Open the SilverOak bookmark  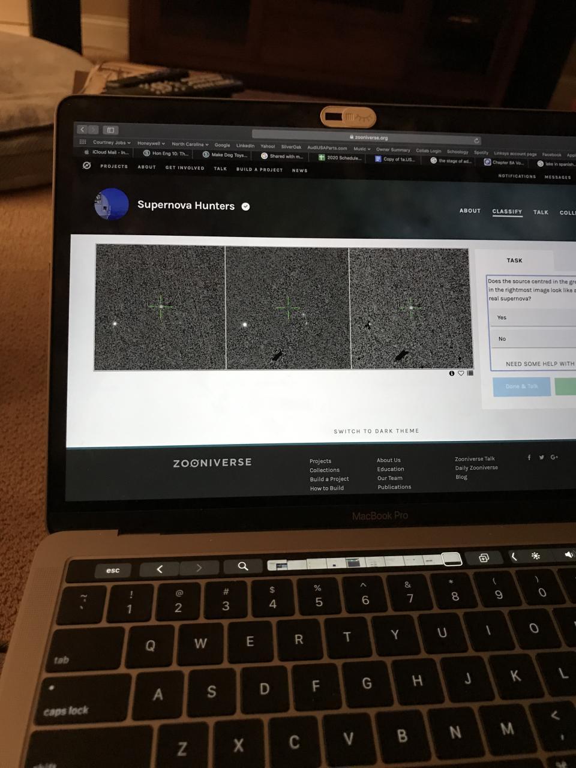[x=291, y=146]
